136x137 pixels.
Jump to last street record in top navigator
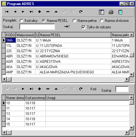(x=31, y=12)
